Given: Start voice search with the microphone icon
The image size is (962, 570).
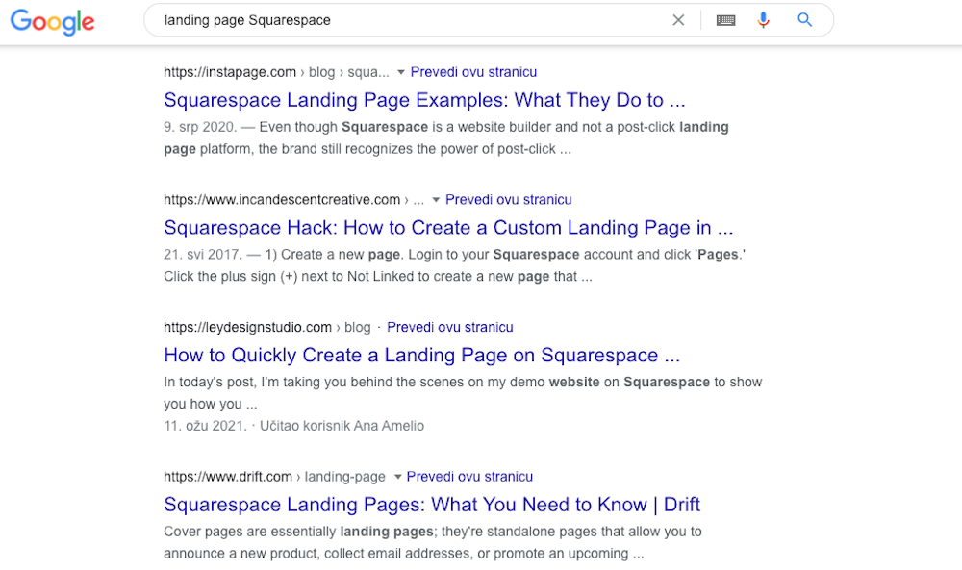Looking at the screenshot, I should (763, 20).
